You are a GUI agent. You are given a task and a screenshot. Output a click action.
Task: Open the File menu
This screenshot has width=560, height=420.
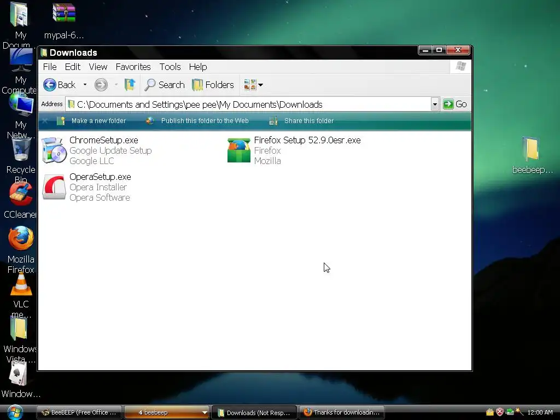point(50,67)
